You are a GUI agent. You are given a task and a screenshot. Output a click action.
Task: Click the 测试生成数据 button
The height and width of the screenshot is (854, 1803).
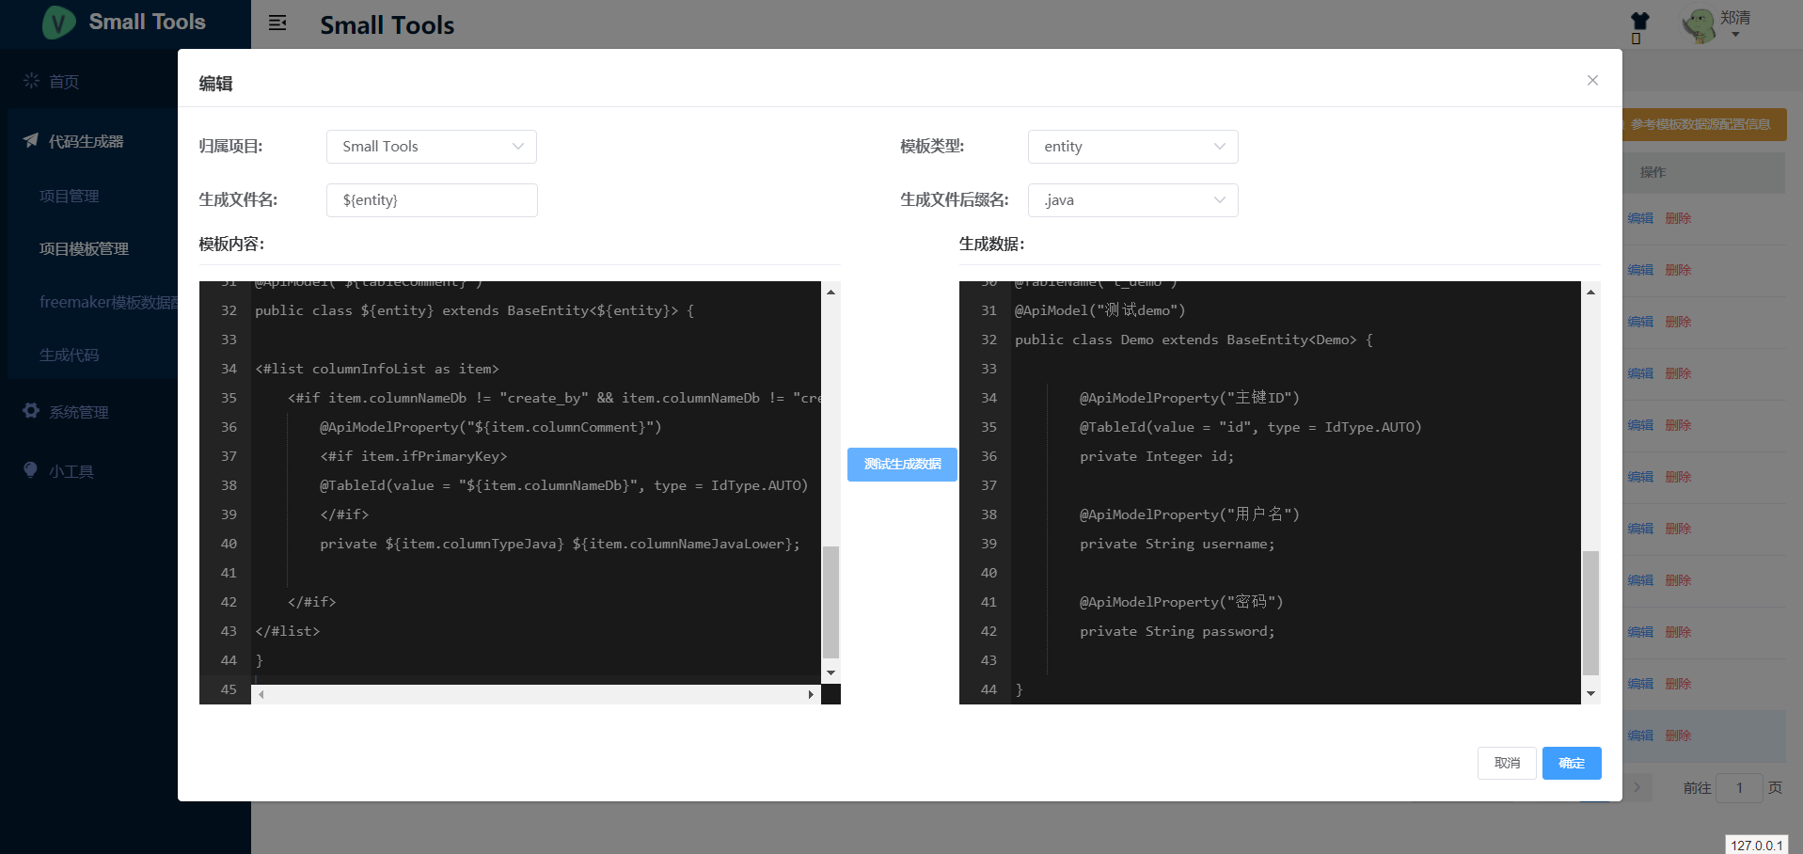(x=902, y=465)
